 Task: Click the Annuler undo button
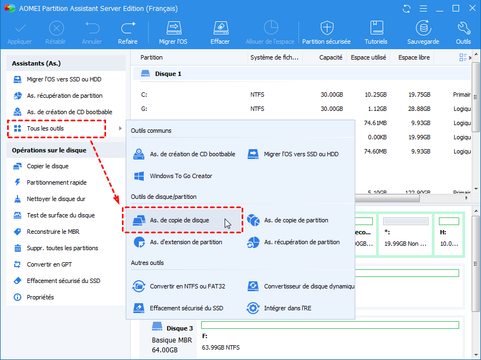click(92, 33)
